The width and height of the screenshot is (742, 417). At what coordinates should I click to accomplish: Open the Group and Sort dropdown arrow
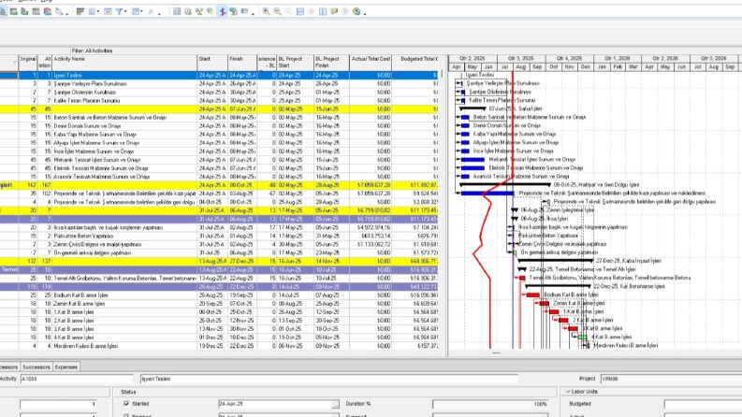[142, 12]
